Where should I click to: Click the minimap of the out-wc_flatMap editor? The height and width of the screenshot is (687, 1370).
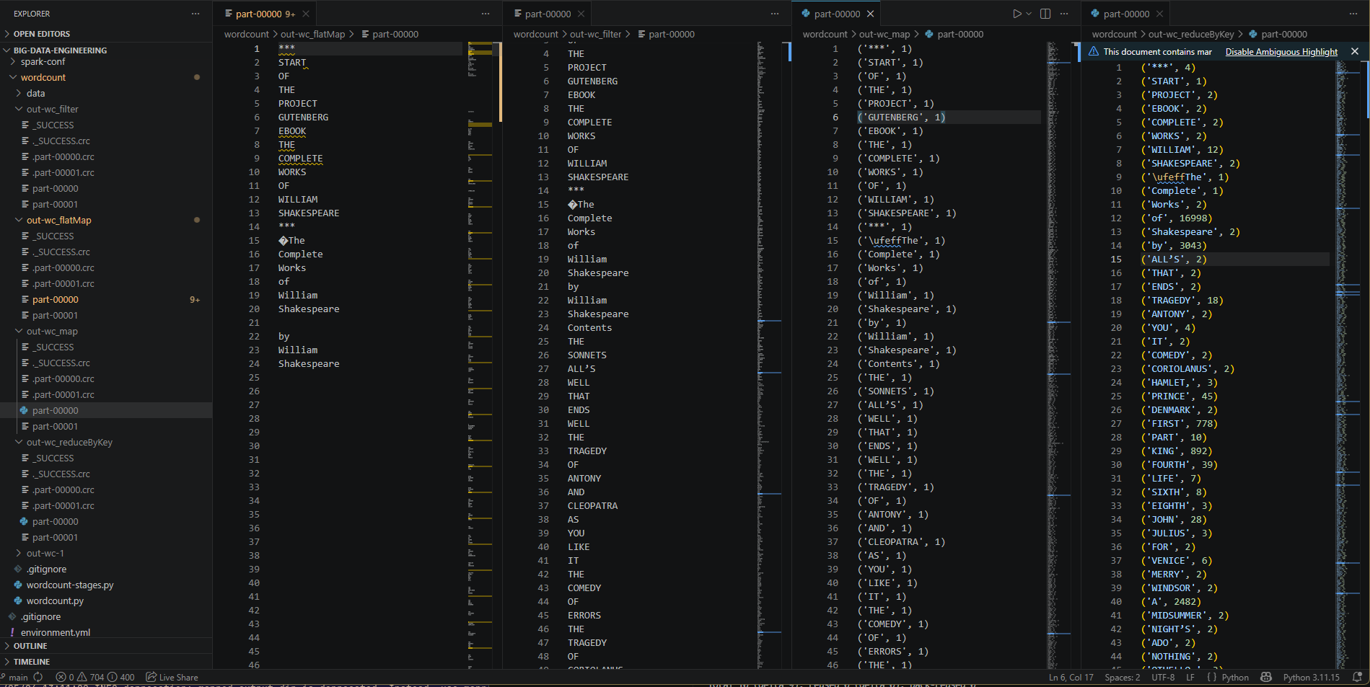480,355
